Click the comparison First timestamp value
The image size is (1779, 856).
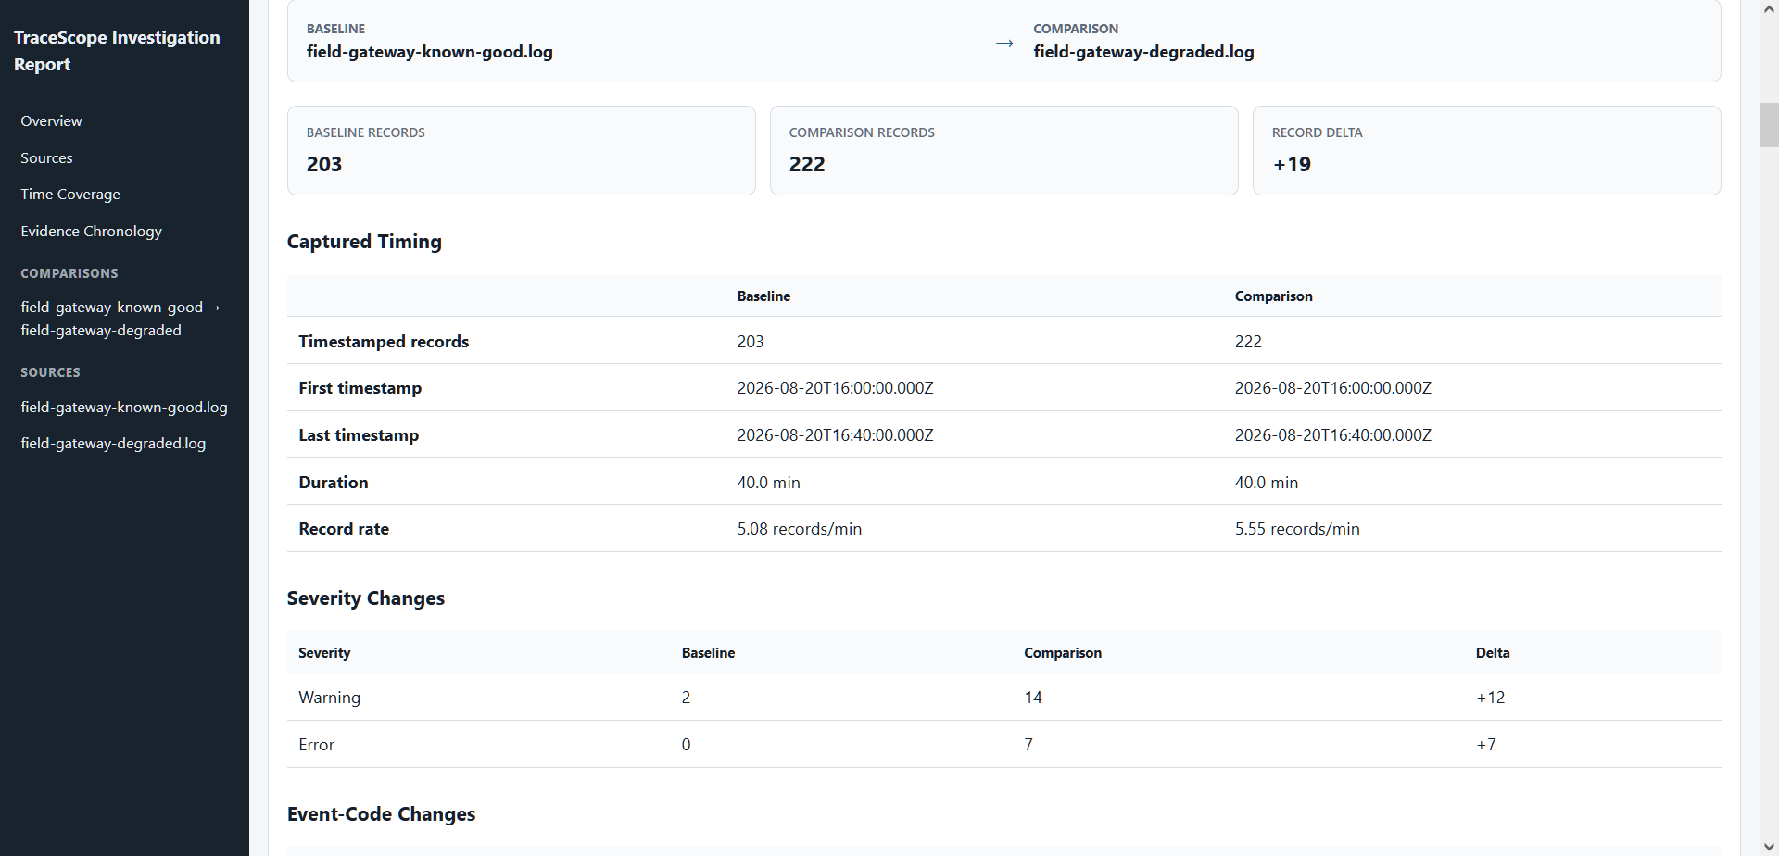[1333, 388]
